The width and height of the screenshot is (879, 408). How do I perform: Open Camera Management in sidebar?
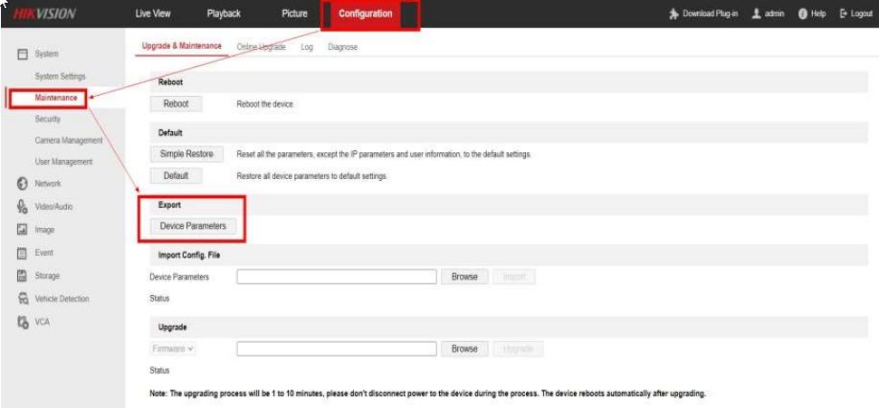pyautogui.click(x=69, y=140)
